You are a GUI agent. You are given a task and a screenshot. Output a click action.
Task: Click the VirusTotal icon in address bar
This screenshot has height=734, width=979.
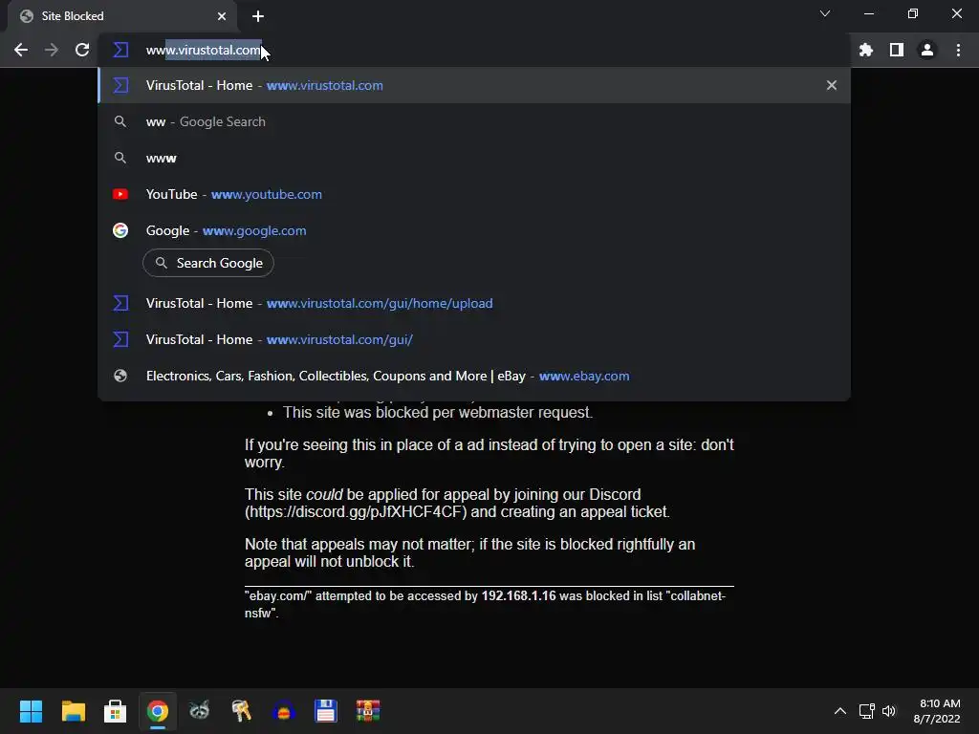(x=120, y=50)
